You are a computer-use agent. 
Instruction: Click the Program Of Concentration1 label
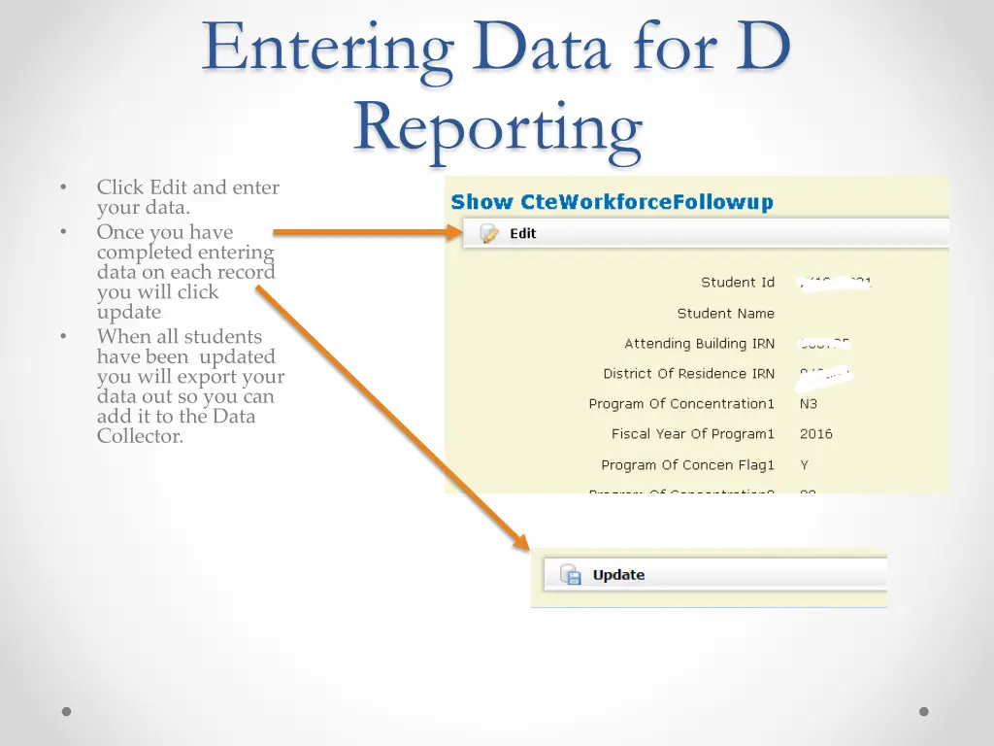[x=681, y=404]
